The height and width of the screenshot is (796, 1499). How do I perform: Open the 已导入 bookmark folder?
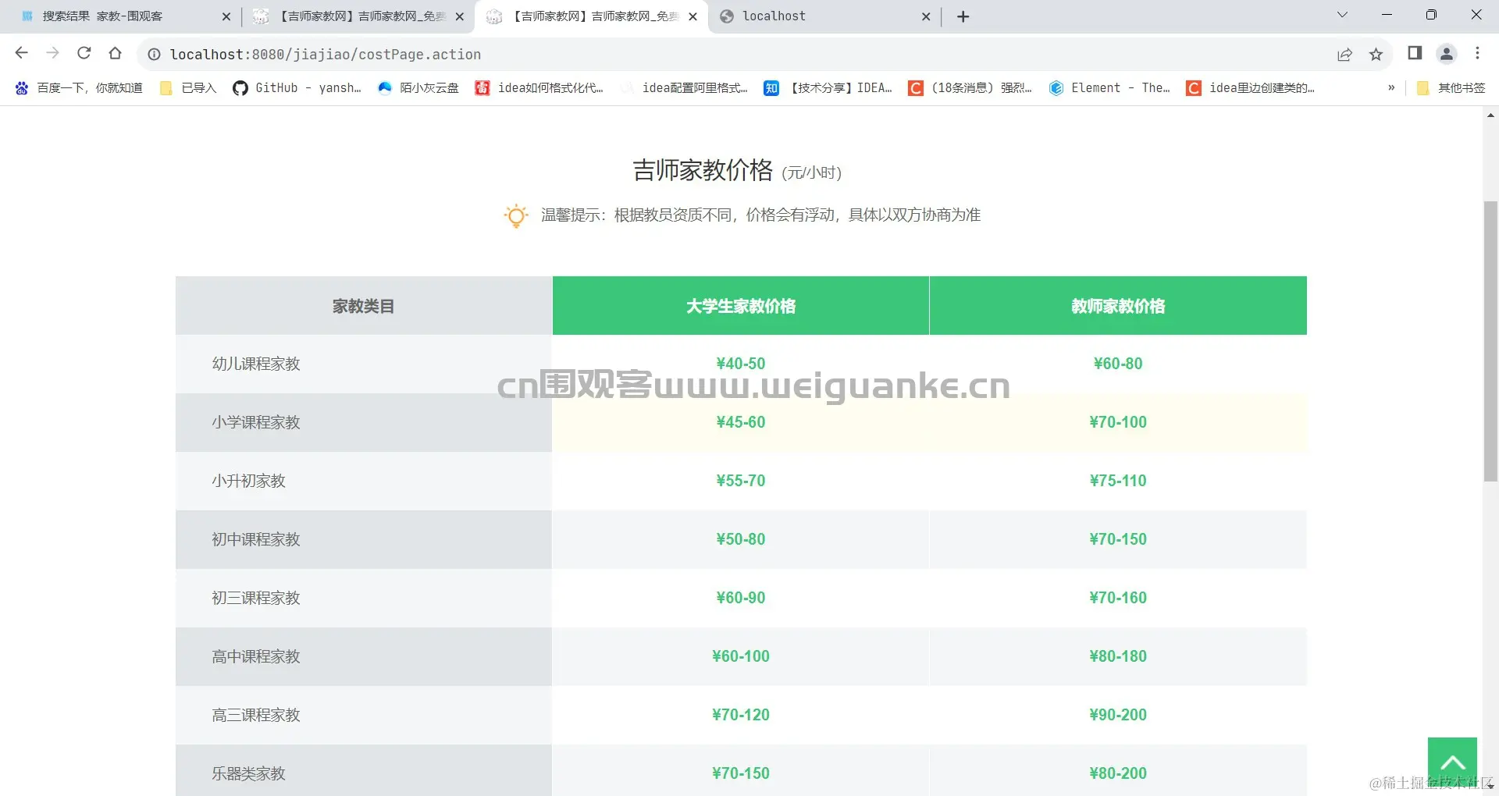(188, 87)
